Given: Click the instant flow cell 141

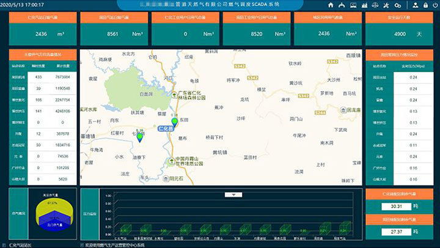Looking at the screenshot, I should [38, 111].
